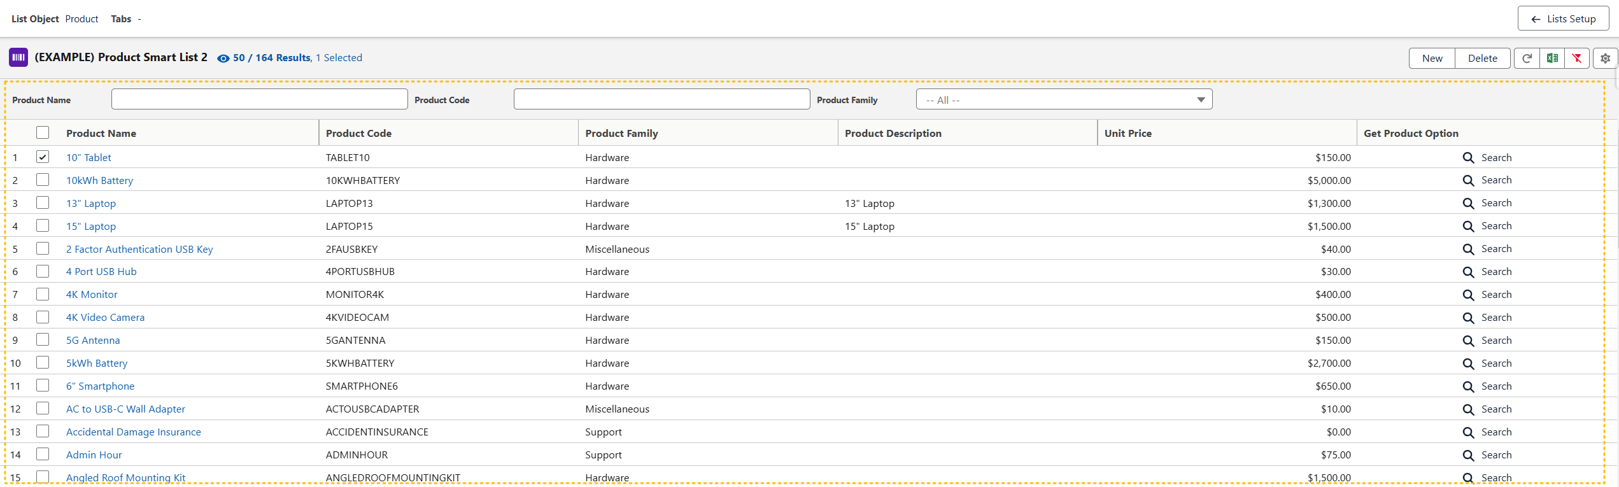Open the Product Family filter dropdown
This screenshot has height=487, width=1619.
(1063, 99)
